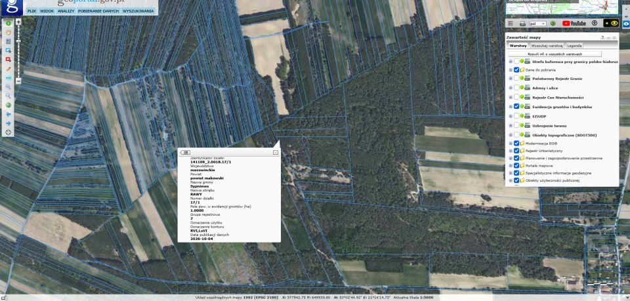Click the green globe full-extent icon
The height and width of the screenshot is (301, 630).
click(8, 105)
